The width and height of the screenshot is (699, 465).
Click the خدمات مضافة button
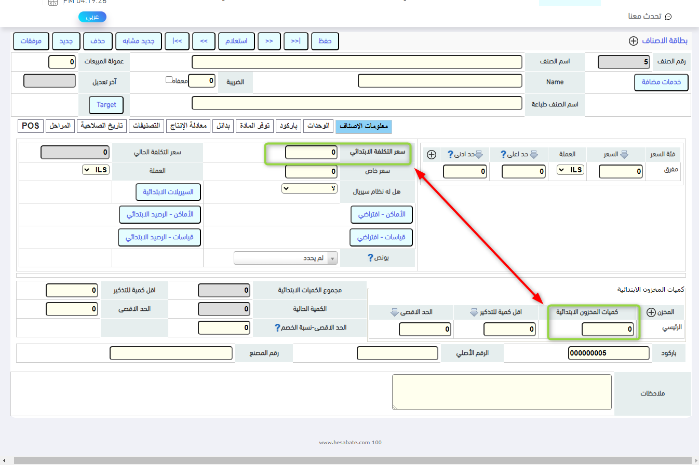coord(661,82)
